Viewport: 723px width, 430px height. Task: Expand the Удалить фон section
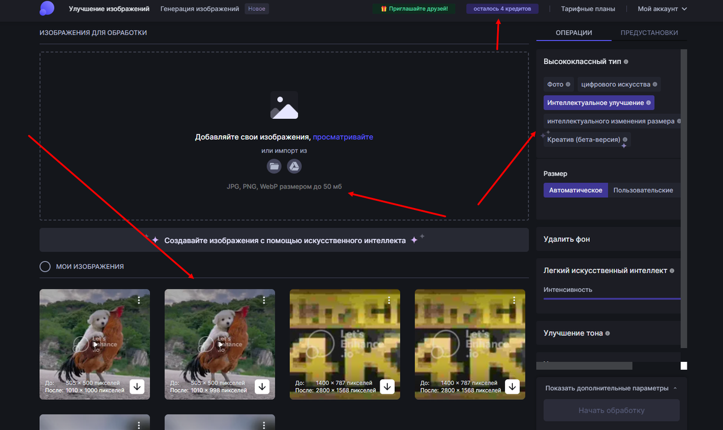pos(608,239)
